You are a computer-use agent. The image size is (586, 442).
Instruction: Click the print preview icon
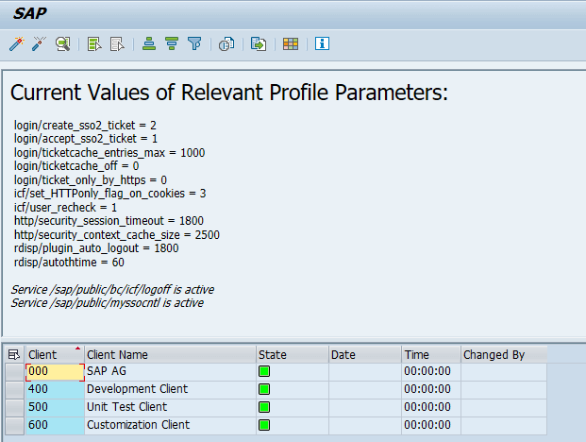click(226, 44)
